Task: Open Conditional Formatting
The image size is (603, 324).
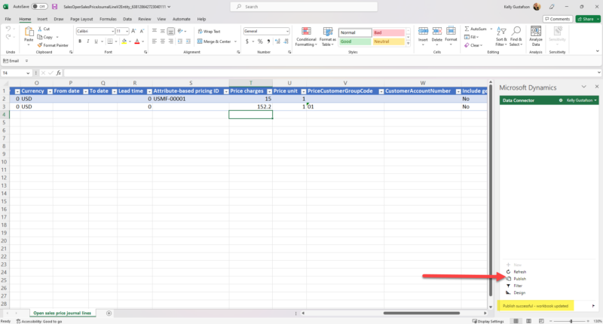Action: click(x=306, y=36)
